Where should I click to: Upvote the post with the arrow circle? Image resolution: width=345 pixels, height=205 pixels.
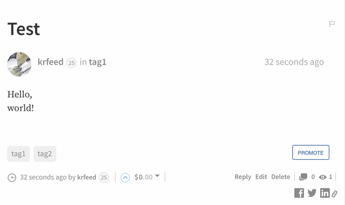(x=125, y=177)
